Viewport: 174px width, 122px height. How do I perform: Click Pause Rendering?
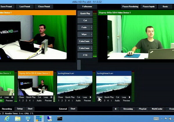click(130, 7)
